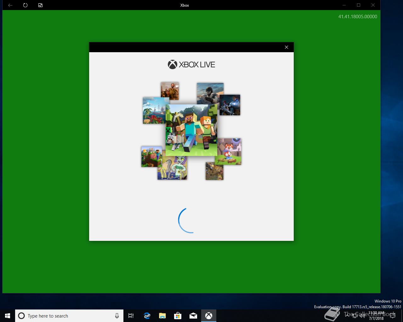Click the man portrait thumbnail at top
Viewport: 403px width, 322px height.
pyautogui.click(x=170, y=91)
